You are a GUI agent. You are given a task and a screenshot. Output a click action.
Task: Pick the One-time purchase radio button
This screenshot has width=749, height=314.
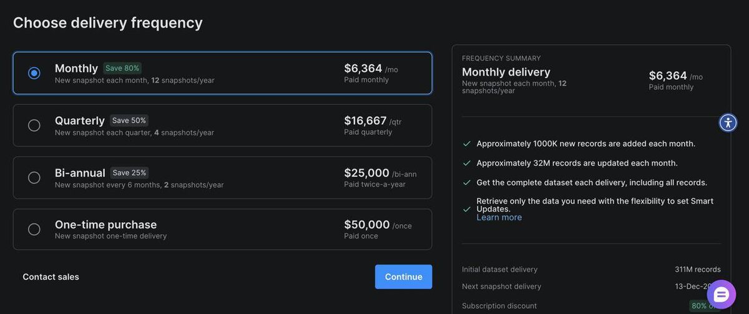pos(34,230)
